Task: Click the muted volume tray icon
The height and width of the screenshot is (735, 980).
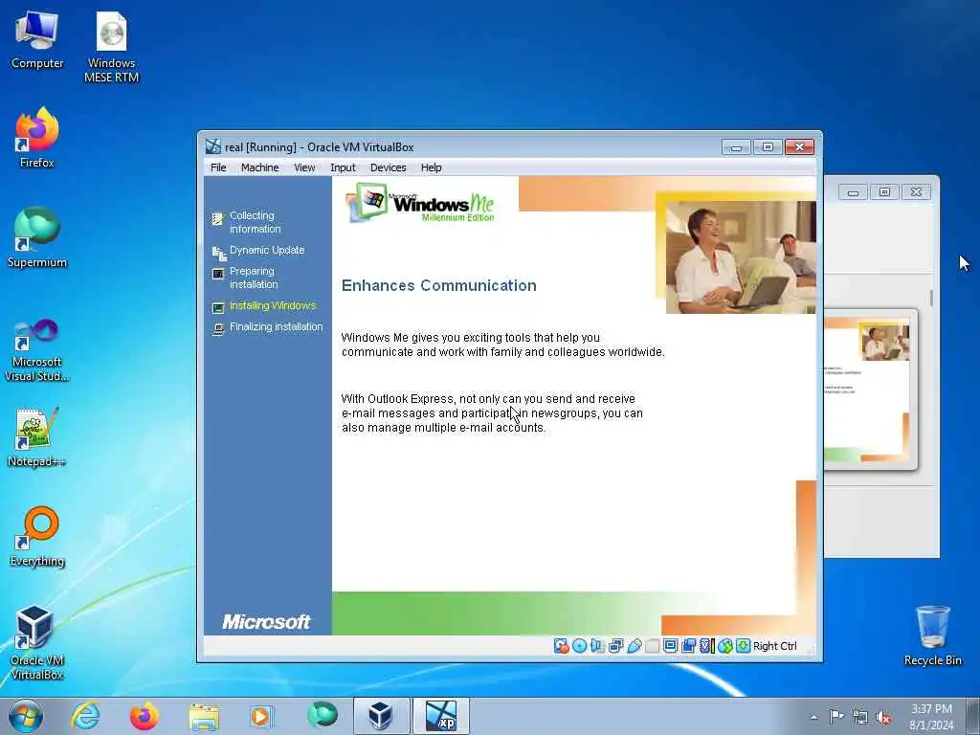Action: pyautogui.click(x=883, y=717)
